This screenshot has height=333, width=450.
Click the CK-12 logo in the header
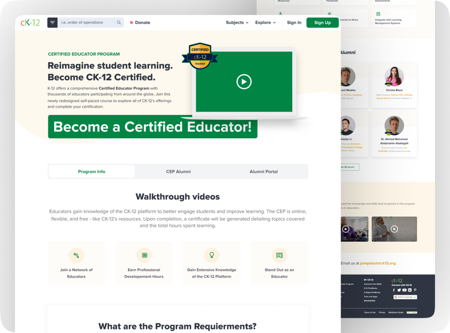[x=30, y=22]
